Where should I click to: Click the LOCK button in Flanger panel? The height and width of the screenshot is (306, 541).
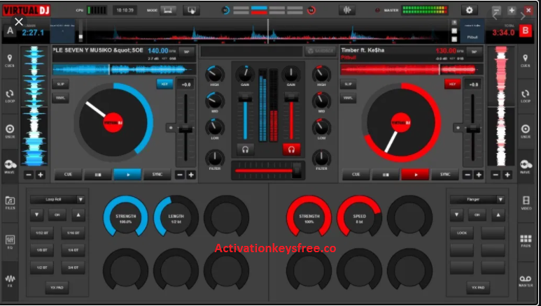click(462, 233)
